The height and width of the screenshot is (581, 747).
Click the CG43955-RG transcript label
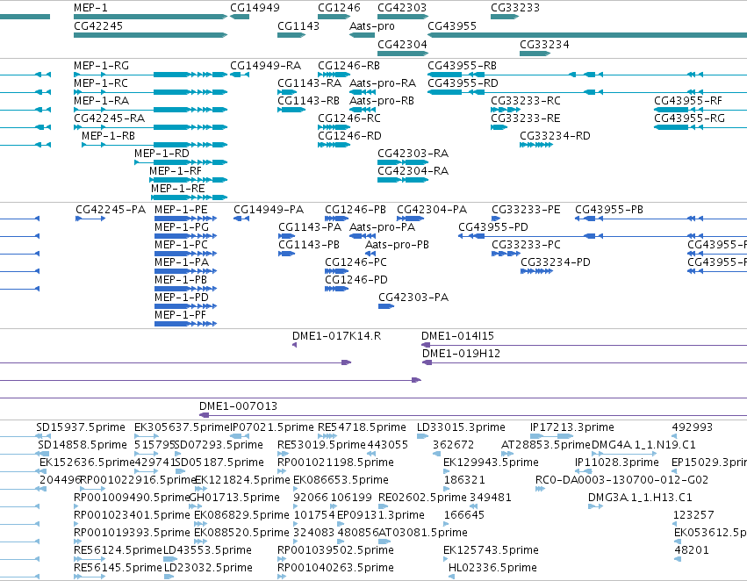pyautogui.click(x=689, y=118)
